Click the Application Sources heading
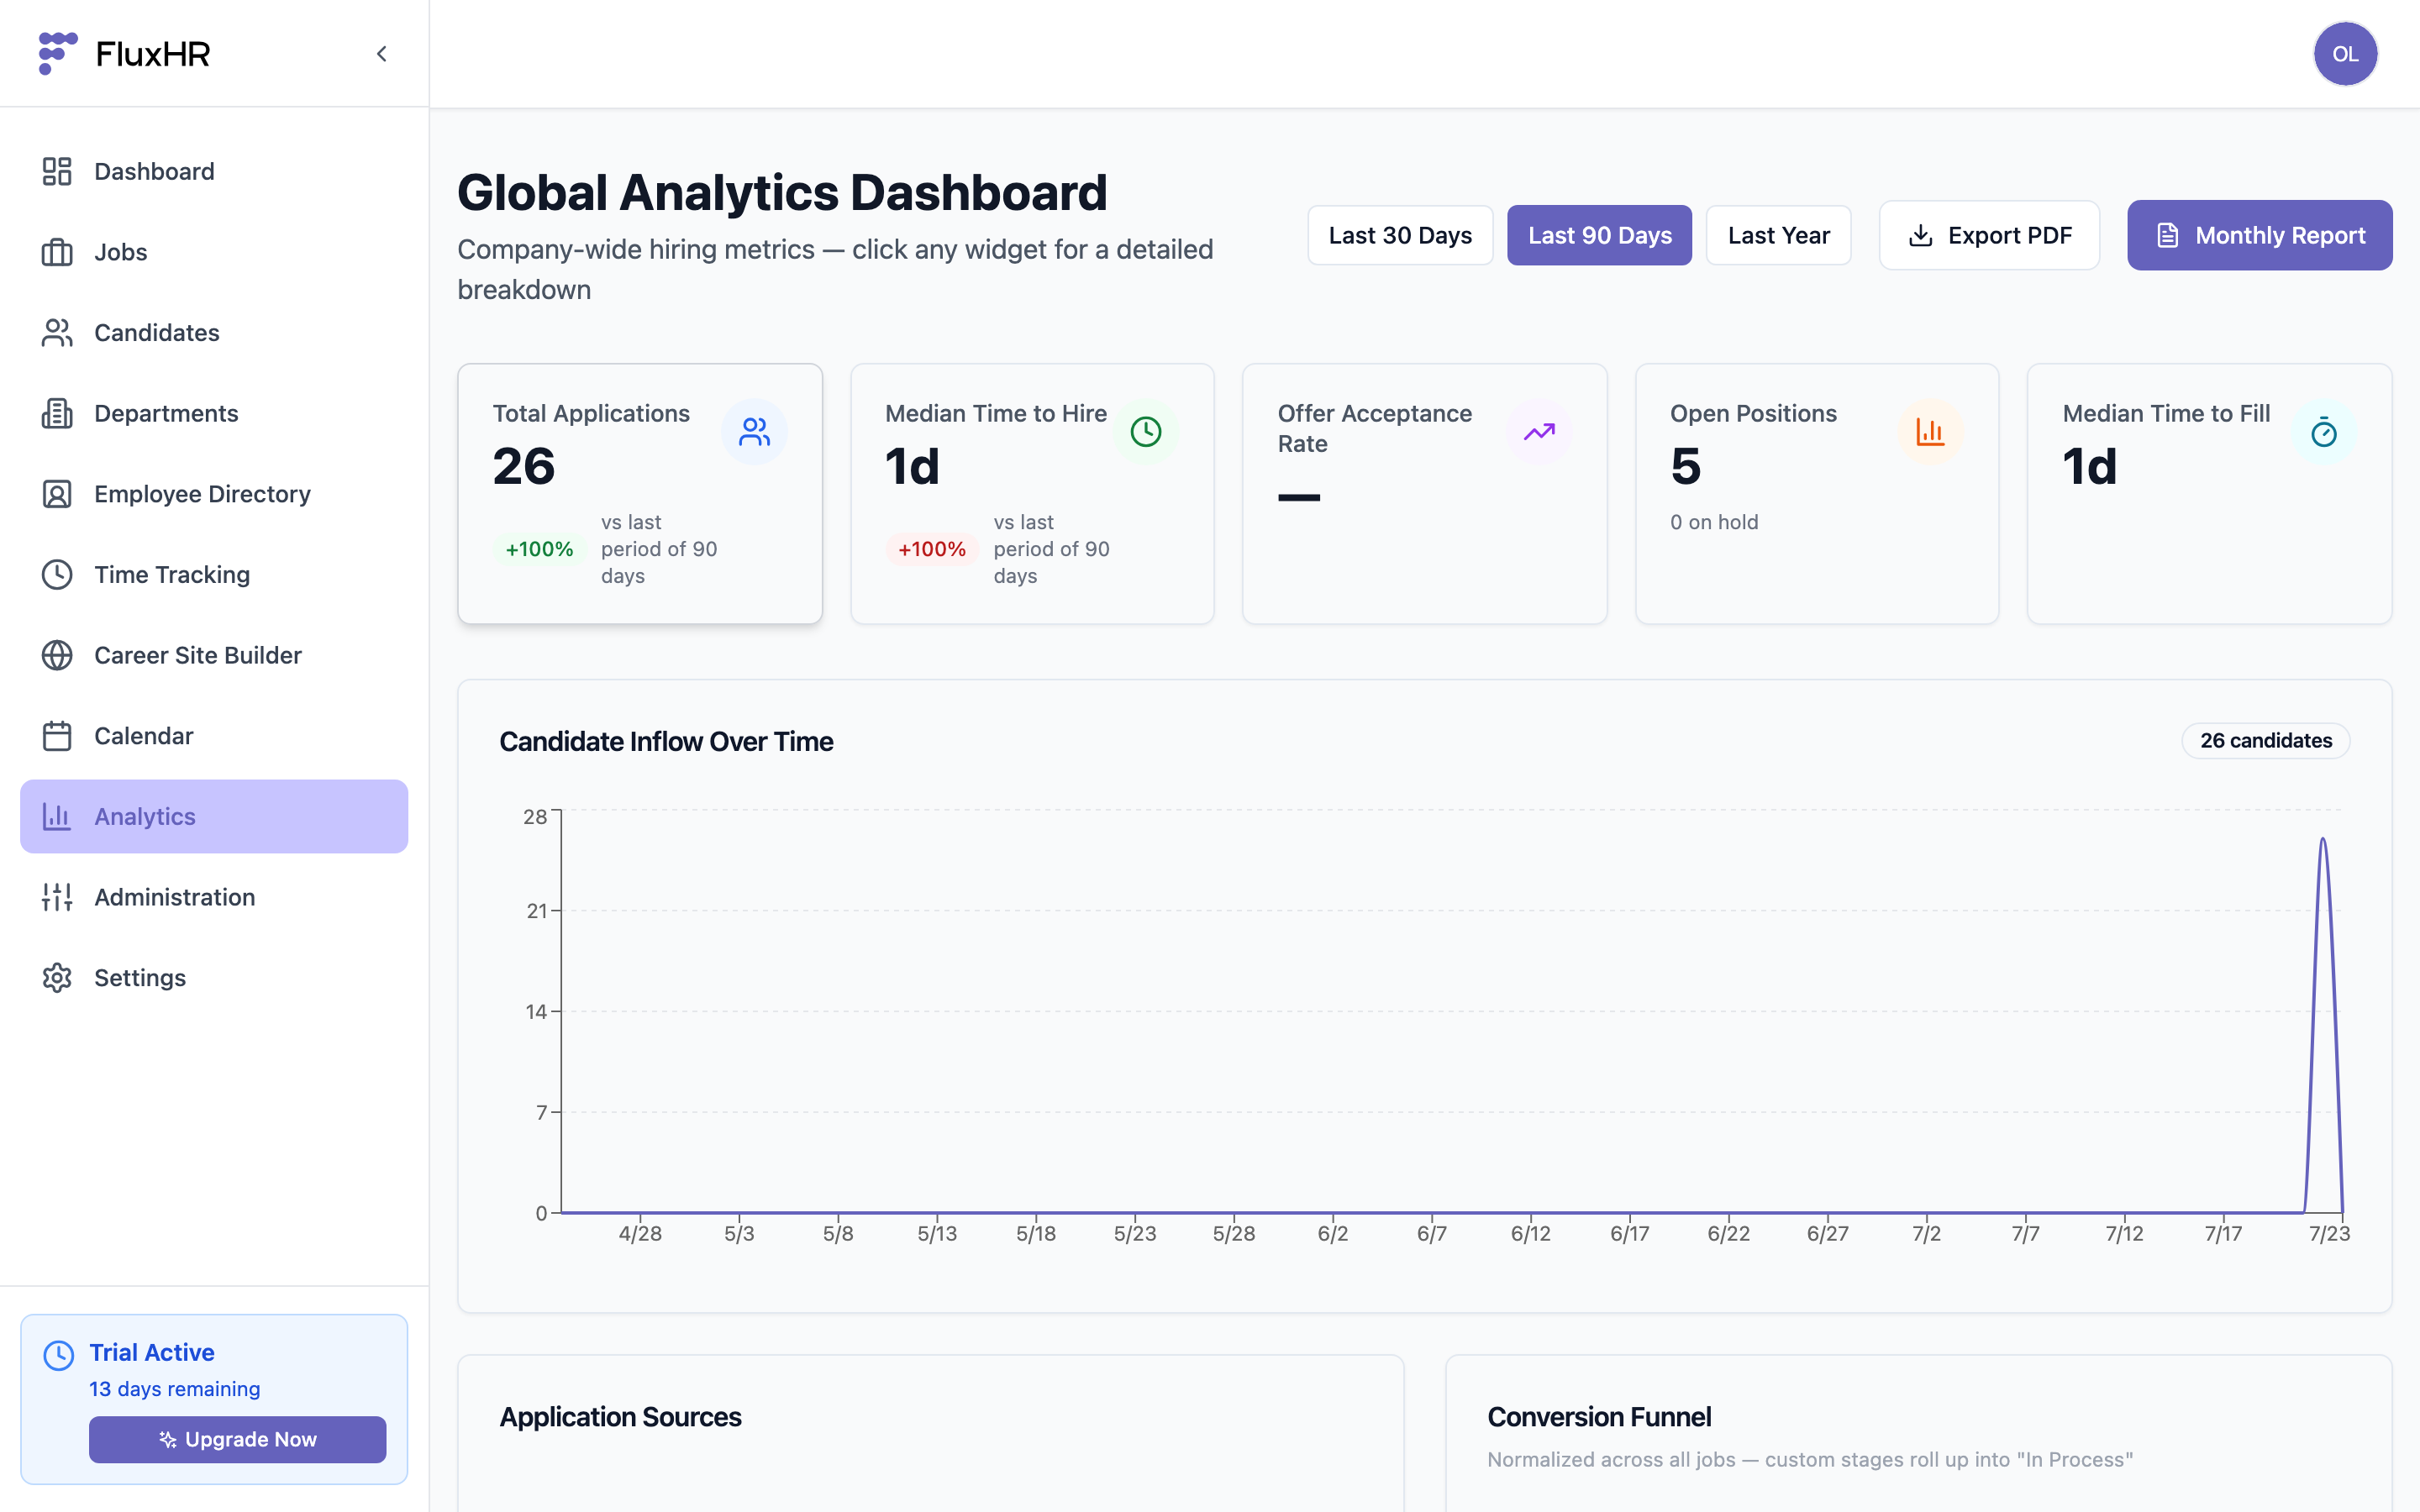 (620, 1417)
